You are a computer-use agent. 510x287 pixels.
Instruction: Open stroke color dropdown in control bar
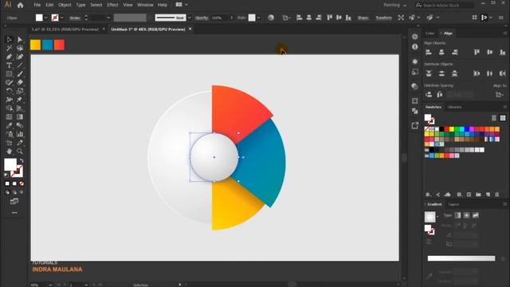[x=62, y=18]
